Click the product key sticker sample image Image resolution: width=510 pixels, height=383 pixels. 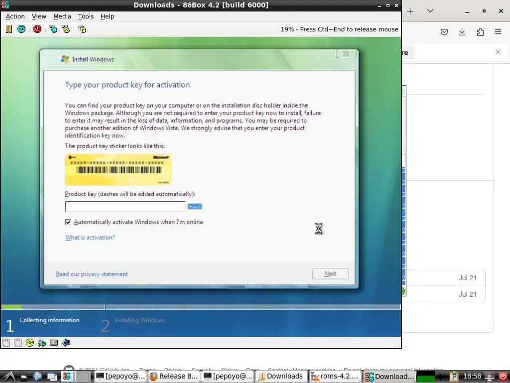(x=119, y=170)
